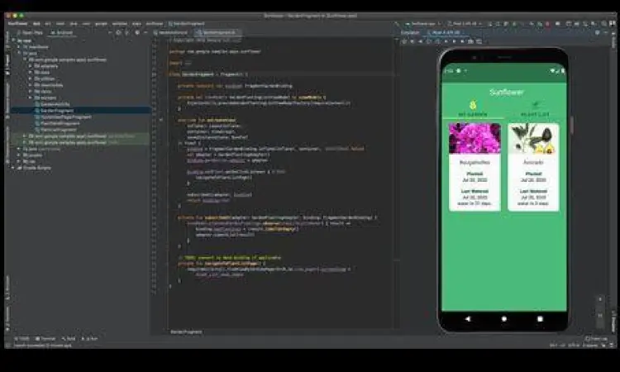The width and height of the screenshot is (620, 372).
Task: Take a screenshot from emulator toolbar
Action: (470, 41)
